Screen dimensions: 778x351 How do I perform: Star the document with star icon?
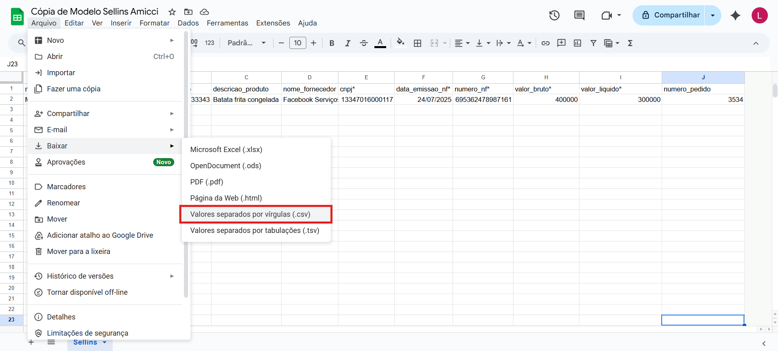172,12
